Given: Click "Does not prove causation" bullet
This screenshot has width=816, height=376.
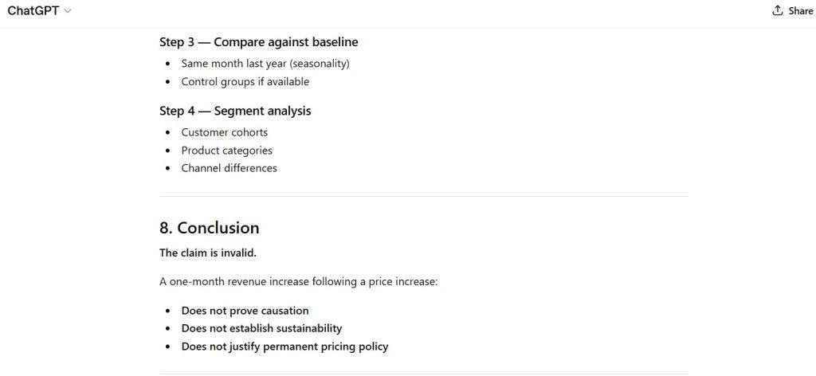Looking at the screenshot, I should click(x=245, y=311).
